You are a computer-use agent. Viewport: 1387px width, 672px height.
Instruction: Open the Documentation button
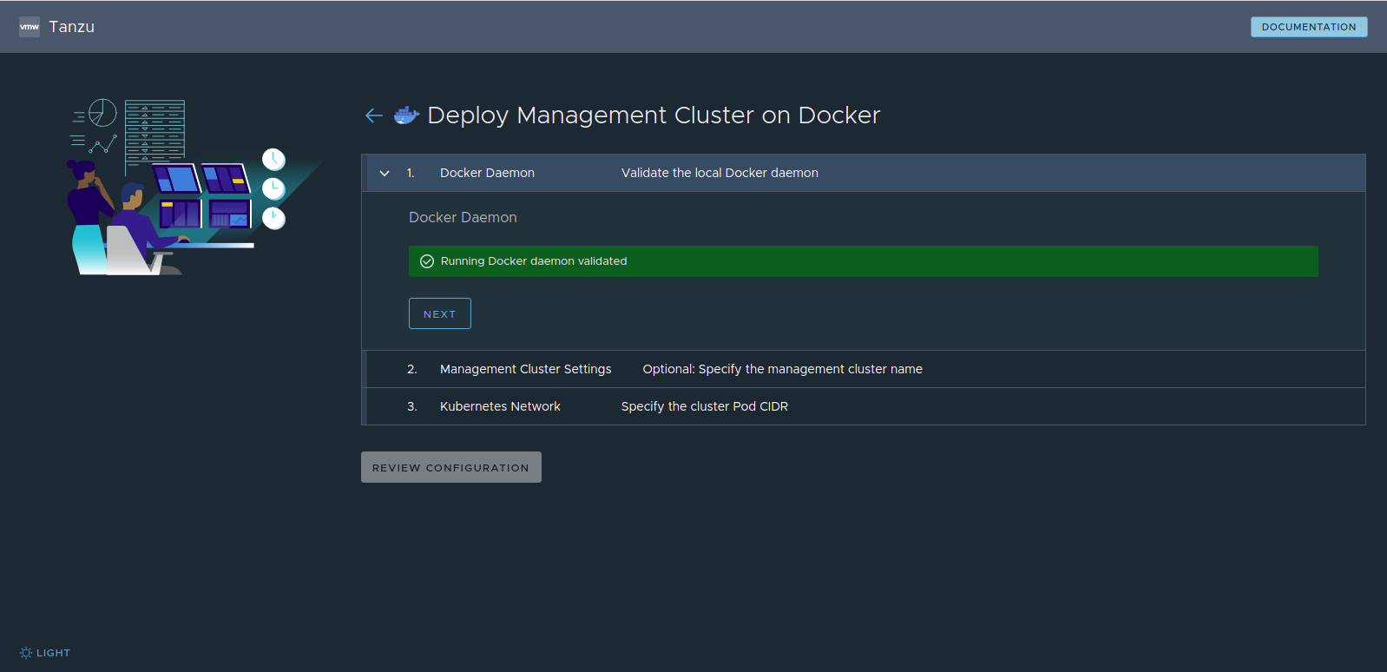[x=1309, y=27]
